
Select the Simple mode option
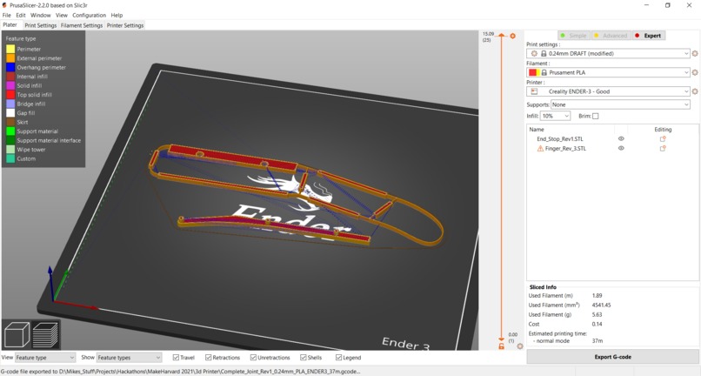574,36
